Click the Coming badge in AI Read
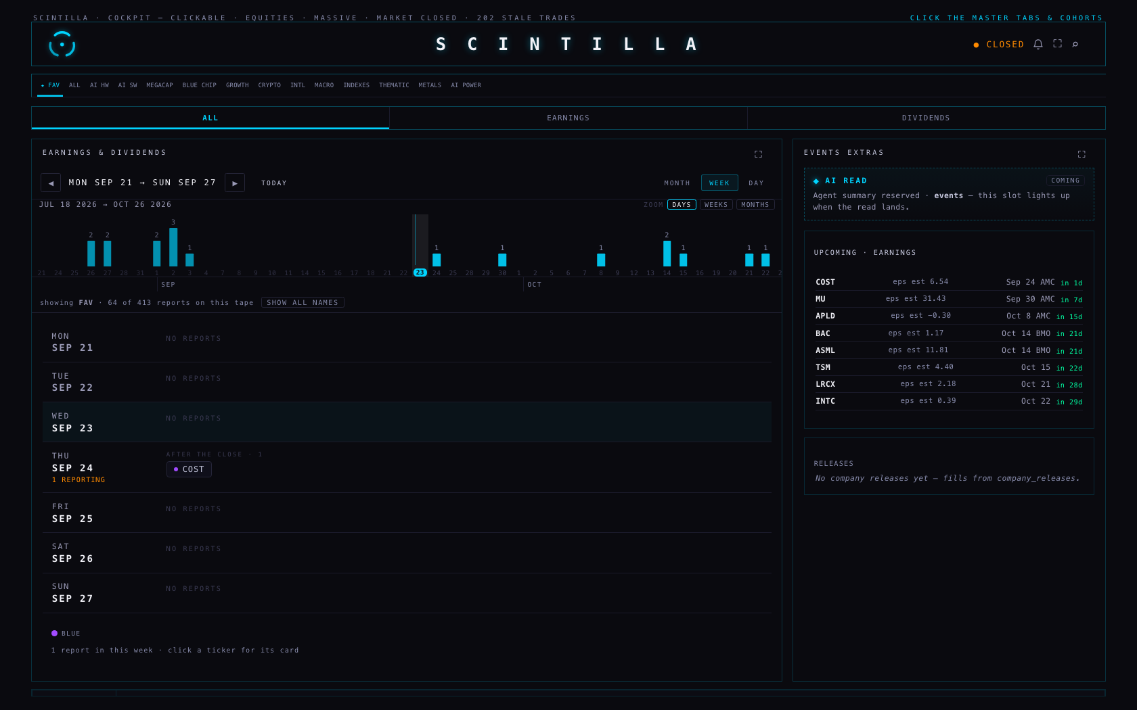This screenshot has height=710, width=1137. point(1065,181)
